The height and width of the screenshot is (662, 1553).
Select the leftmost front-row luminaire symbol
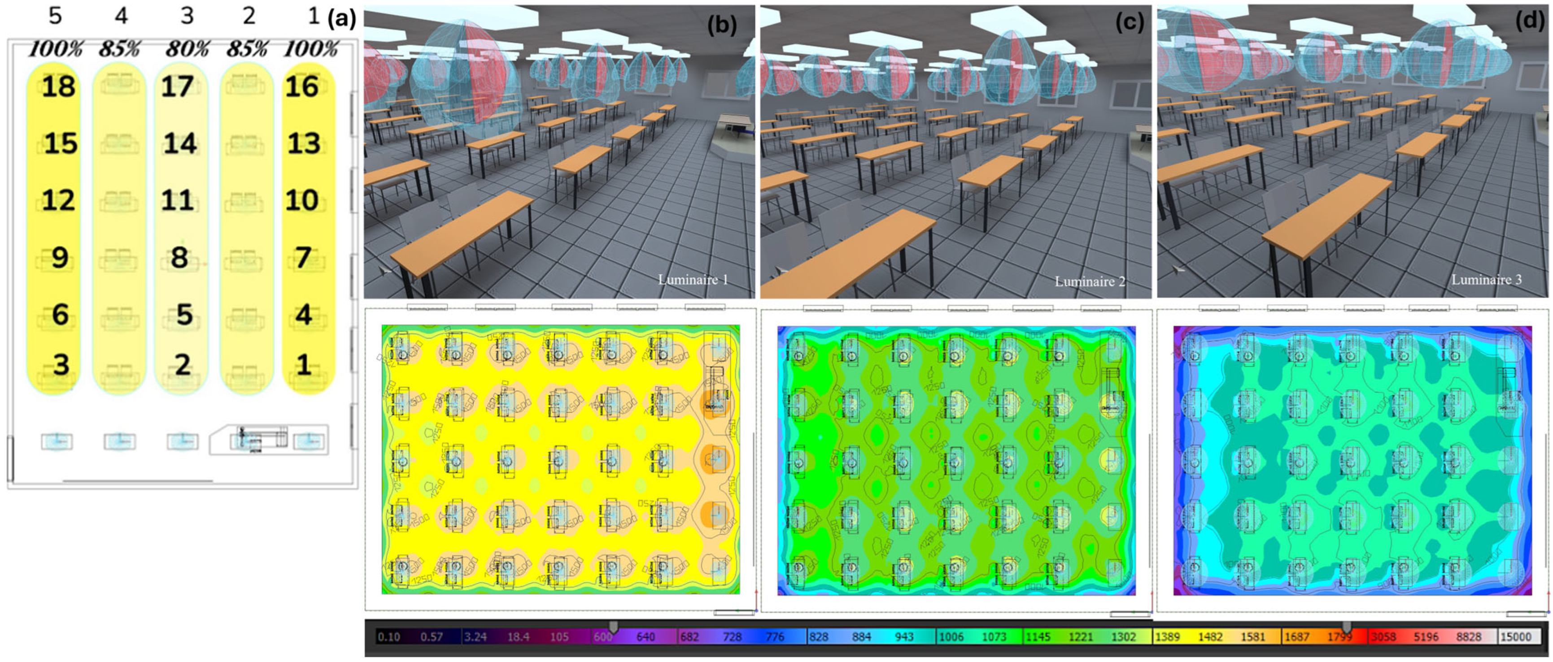57,441
